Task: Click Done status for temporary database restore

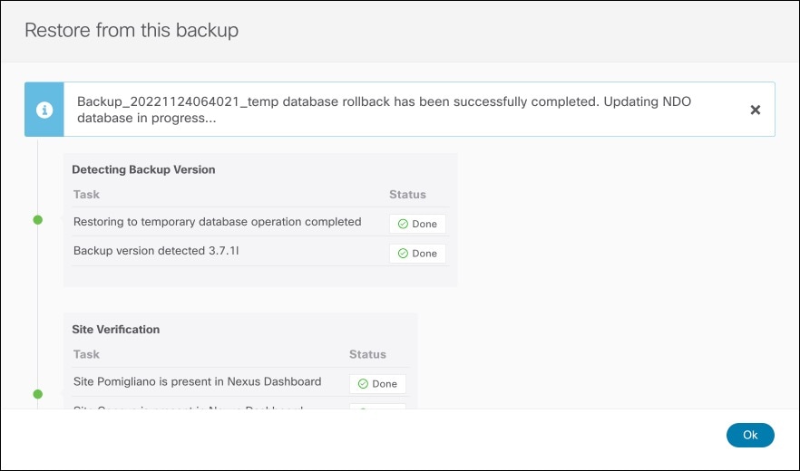Action: click(x=417, y=224)
